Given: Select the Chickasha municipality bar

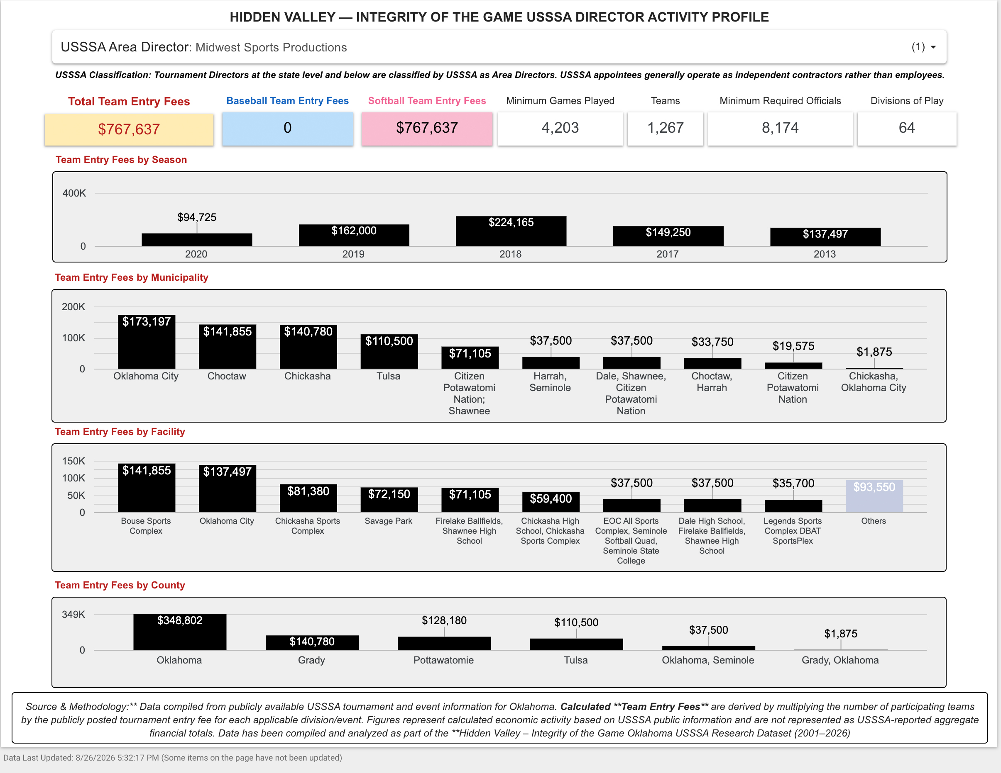Looking at the screenshot, I should click(x=308, y=347).
